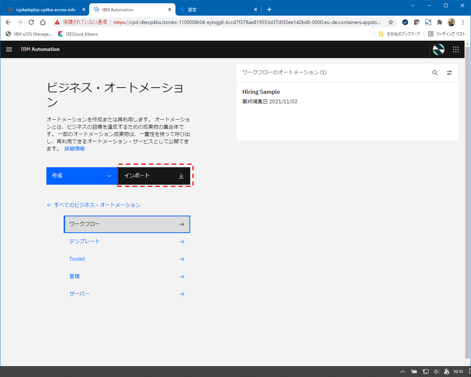Go back to すべてのビジネス・オートメーション
471x377 pixels.
click(93, 205)
